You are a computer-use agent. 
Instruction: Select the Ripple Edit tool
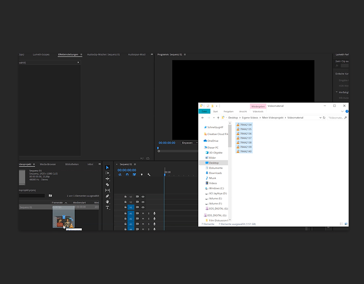(x=107, y=179)
